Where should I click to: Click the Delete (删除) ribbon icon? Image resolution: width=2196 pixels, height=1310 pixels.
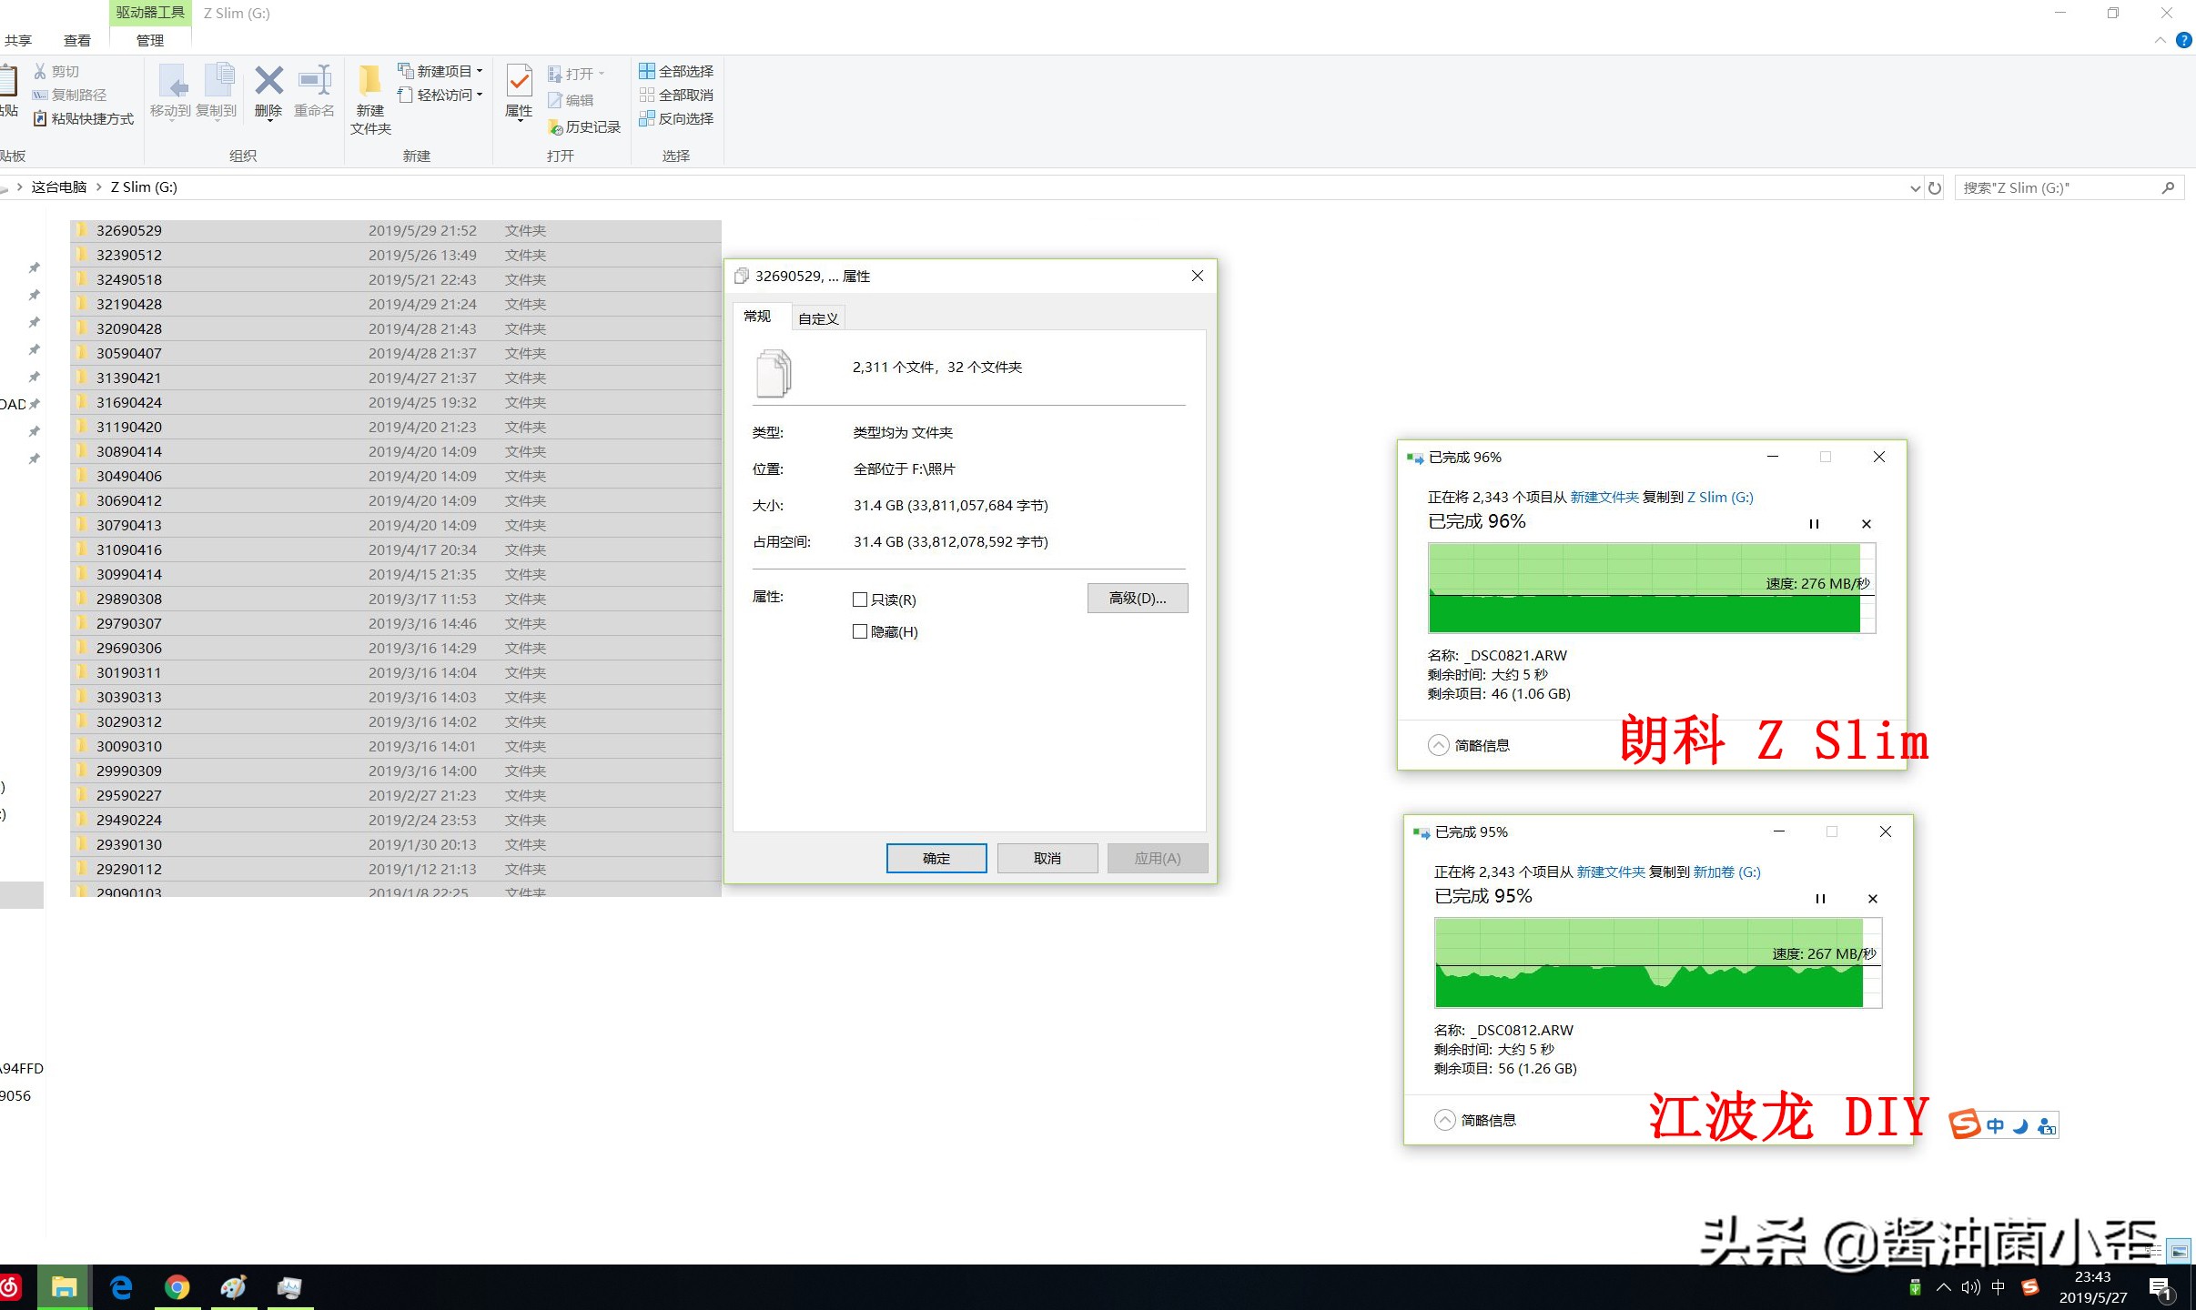click(x=268, y=82)
